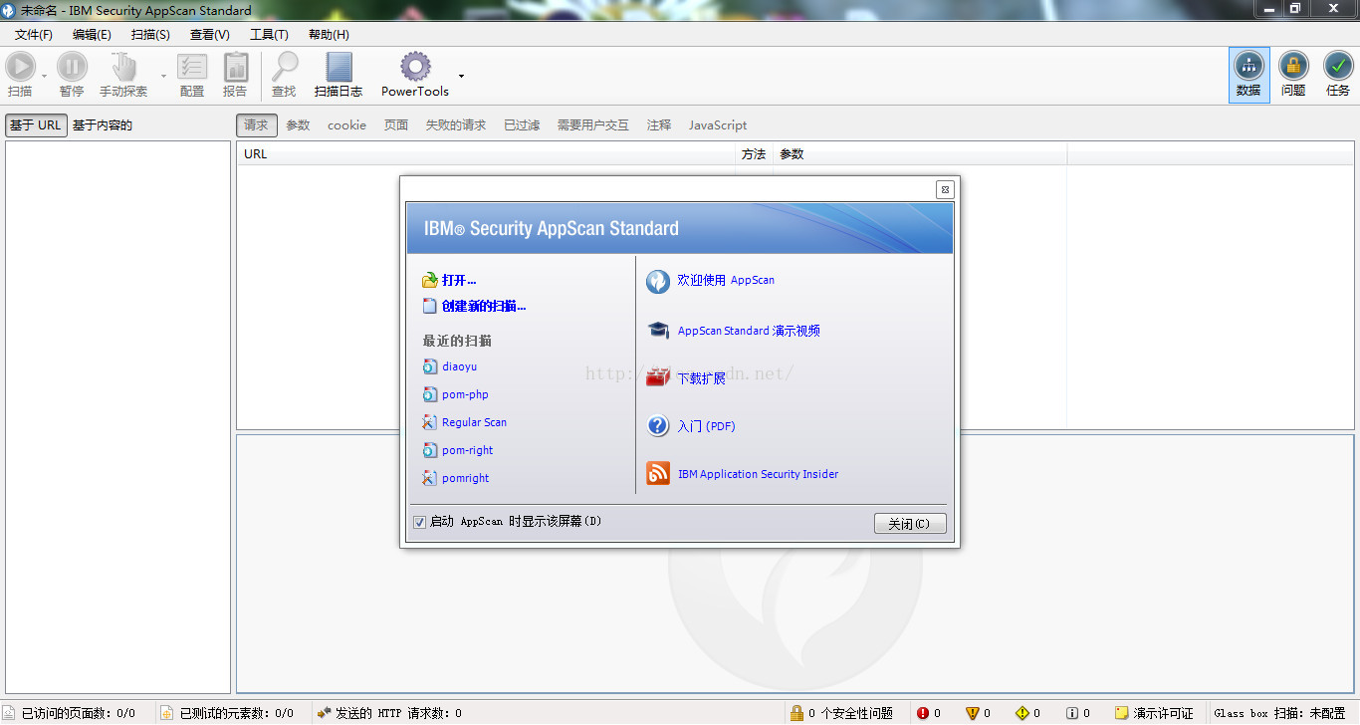The width and height of the screenshot is (1360, 725).
Task: Open the 编辑(E) menu
Action: coord(92,35)
